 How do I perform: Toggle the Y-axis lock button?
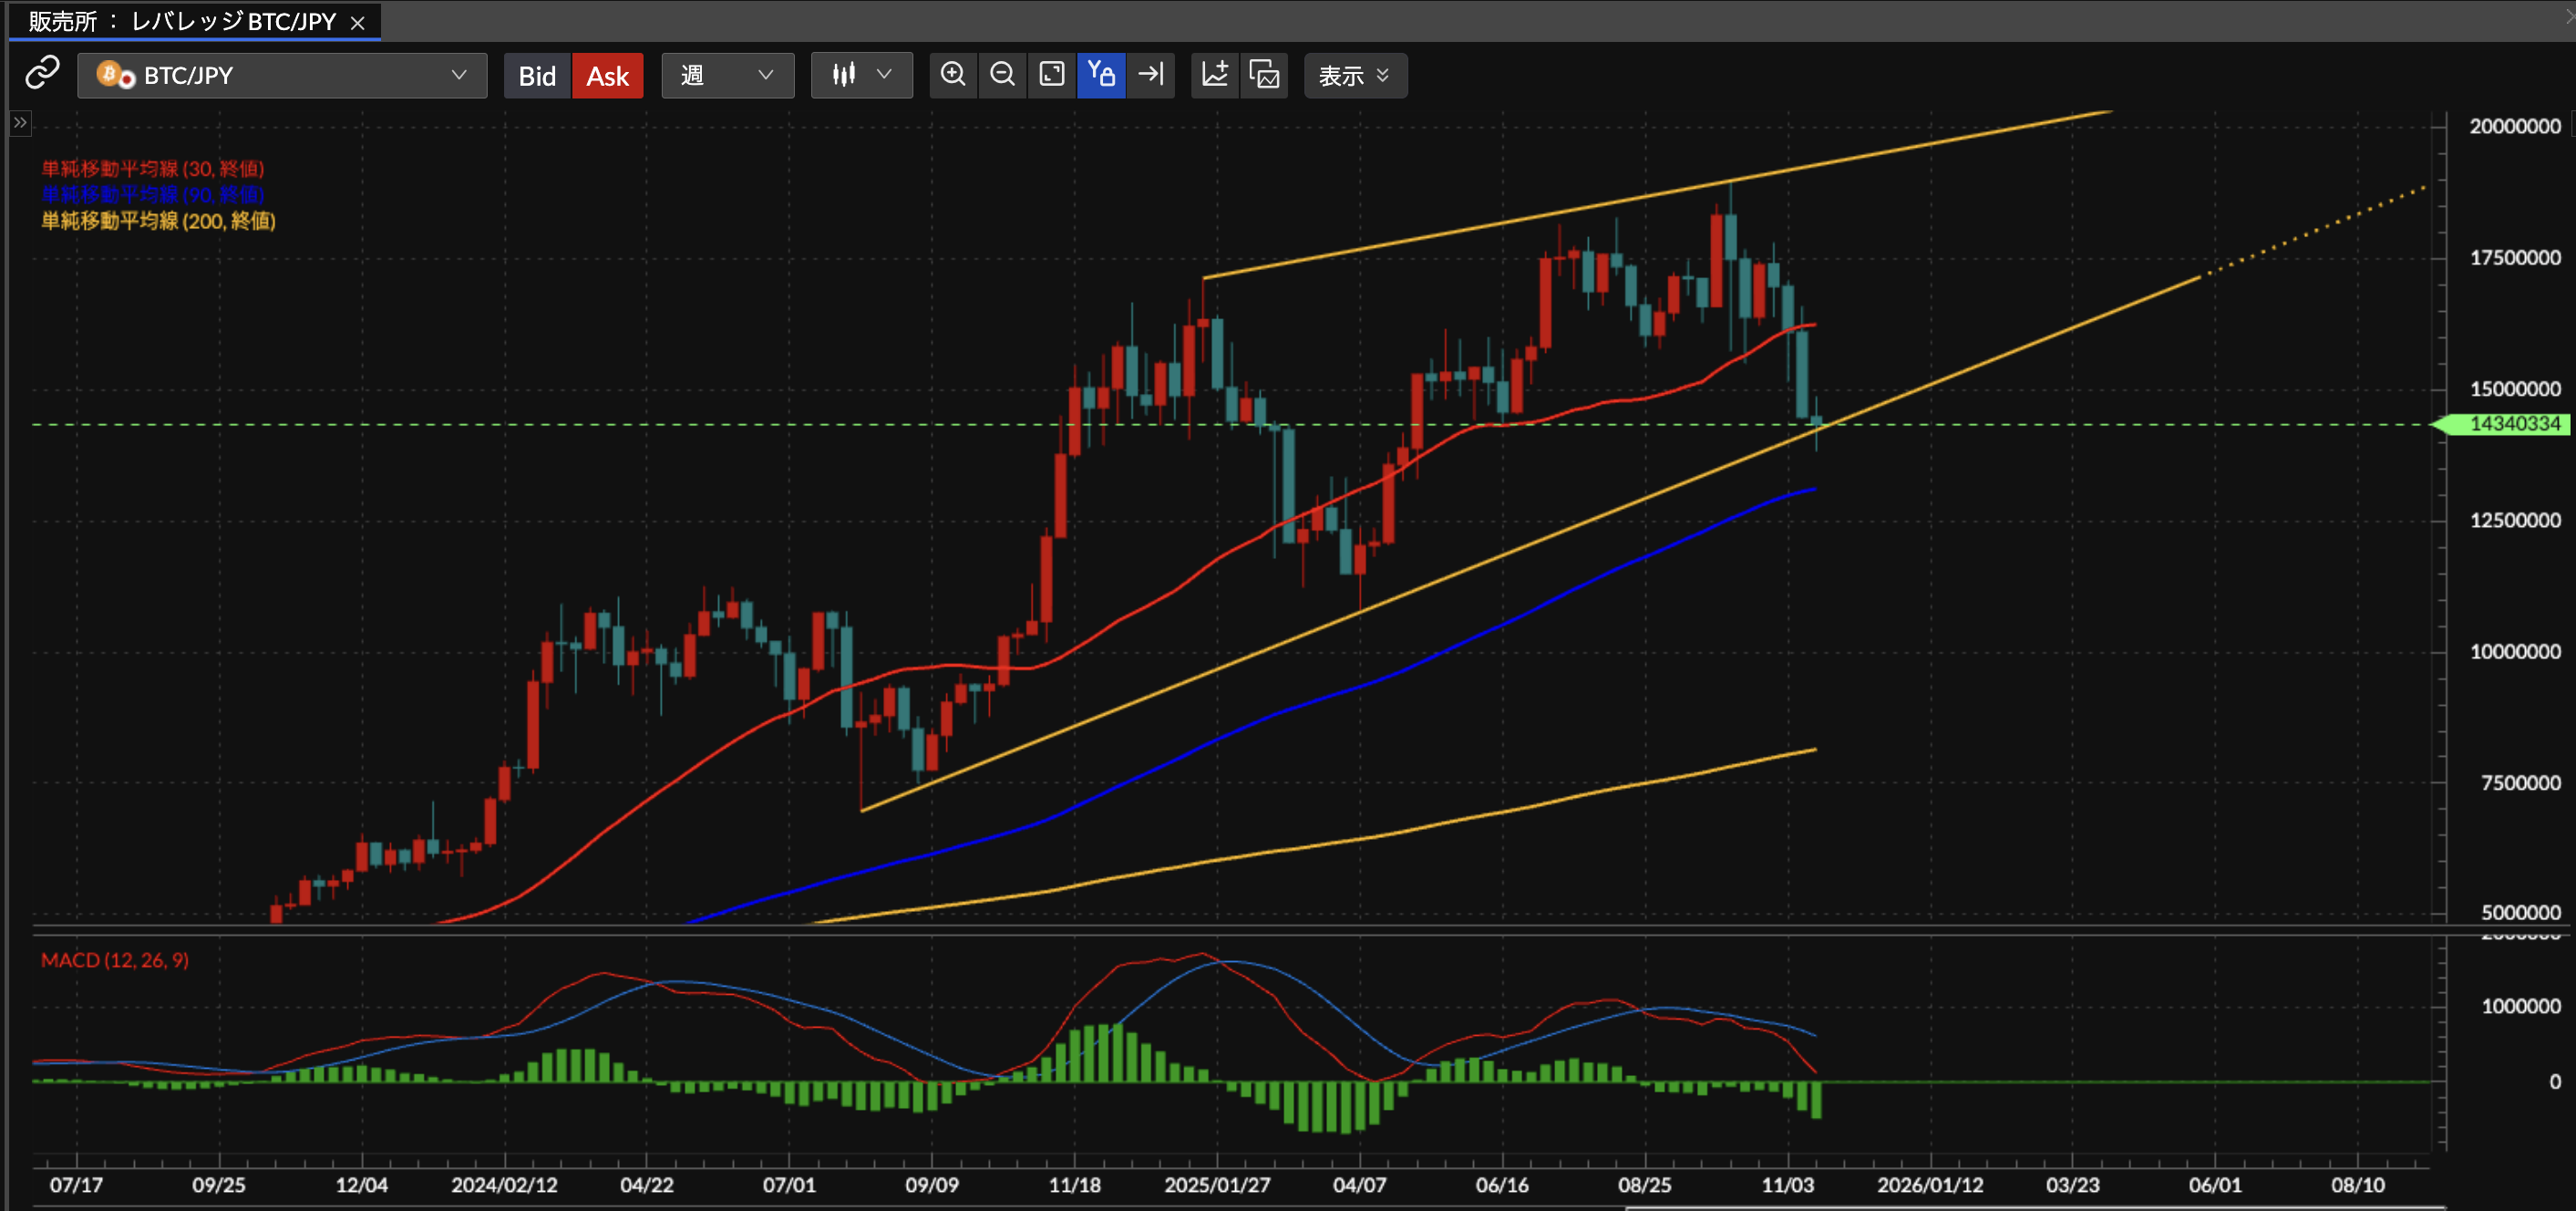(1101, 75)
